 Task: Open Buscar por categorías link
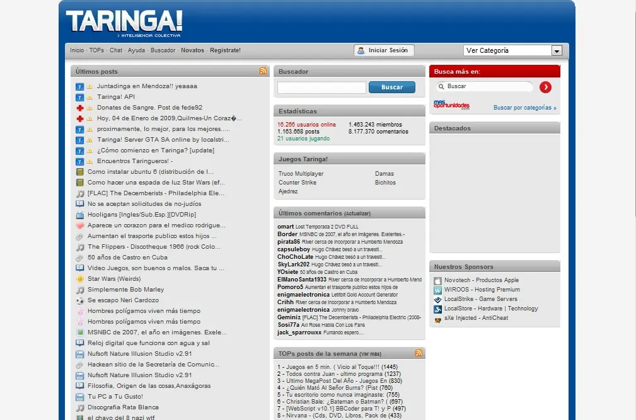click(x=525, y=108)
